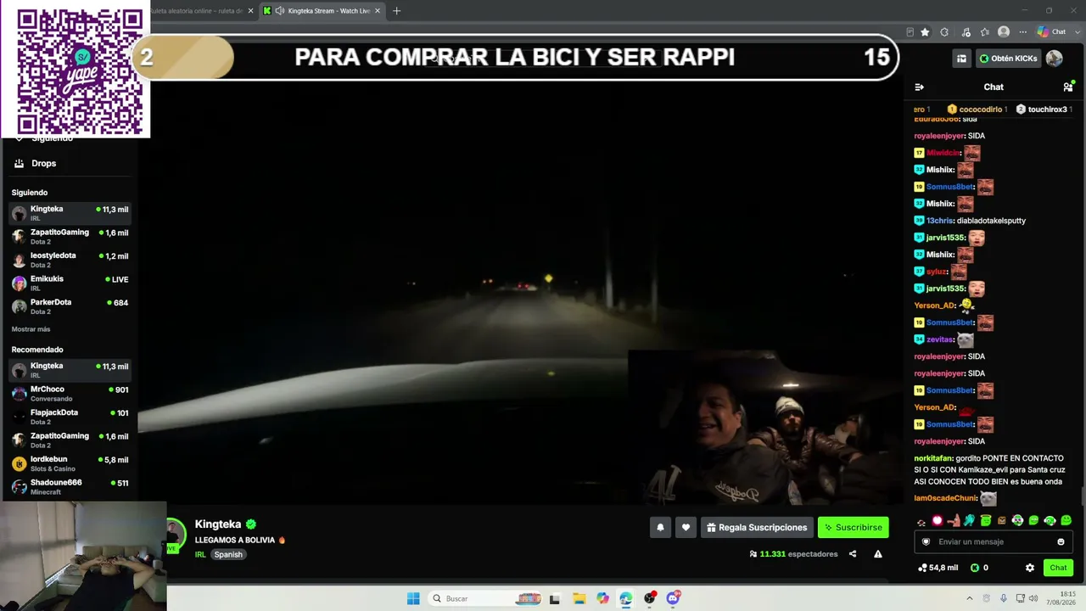Open chat settings gear icon
1086x611 pixels.
tap(1030, 568)
